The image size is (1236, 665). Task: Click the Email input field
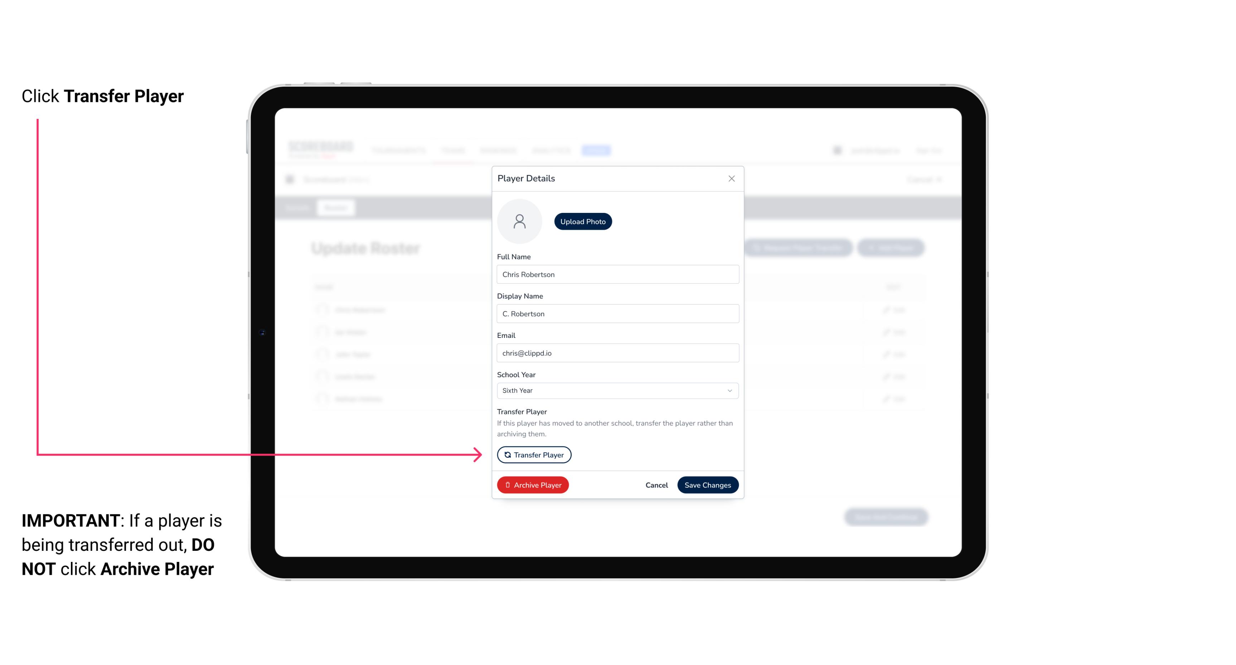pyautogui.click(x=617, y=352)
